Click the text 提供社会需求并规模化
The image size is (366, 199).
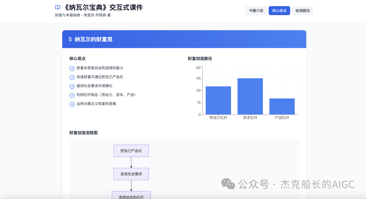(x=94, y=86)
